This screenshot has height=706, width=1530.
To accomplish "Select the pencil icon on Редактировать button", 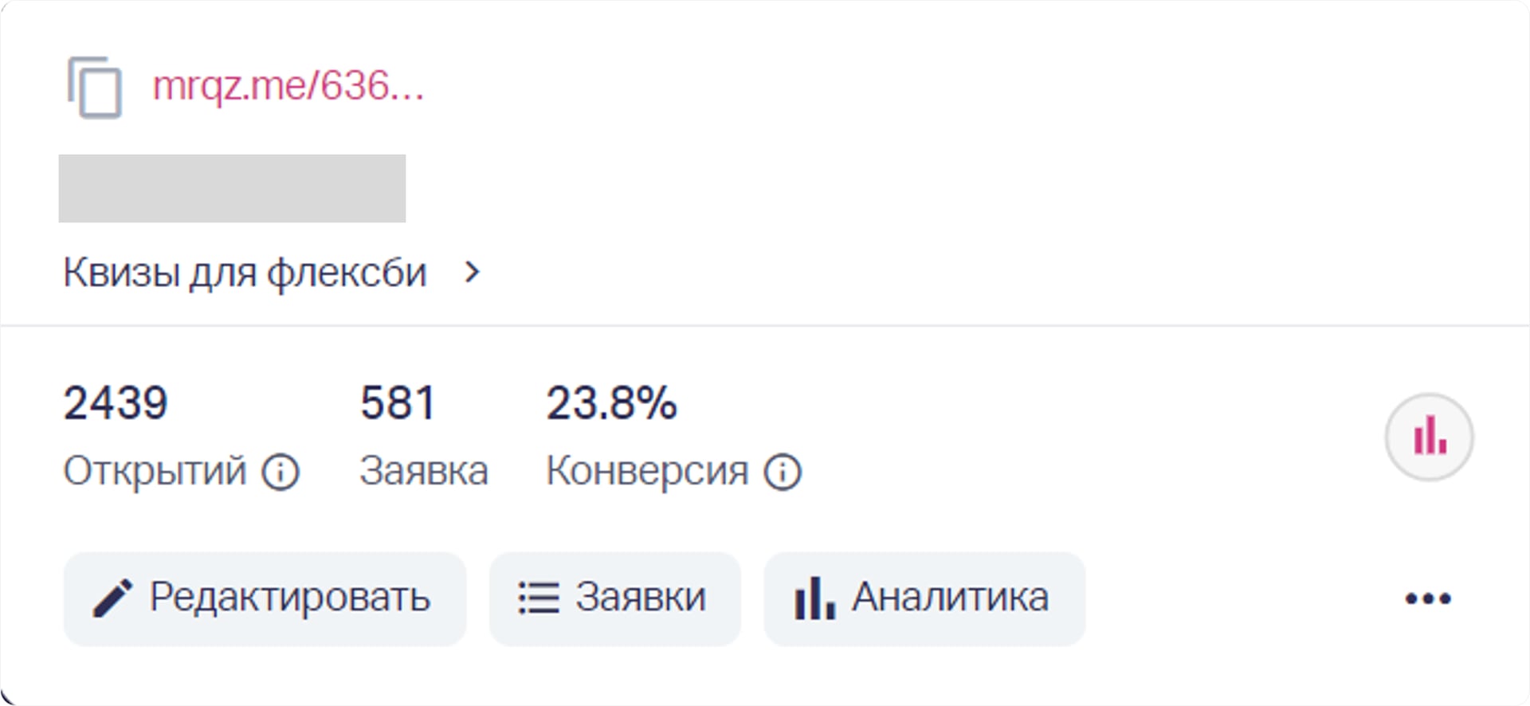I will pos(114,598).
